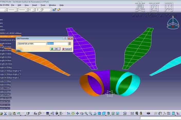
Task: Click the Fit All In icon
Action: coord(73,113)
